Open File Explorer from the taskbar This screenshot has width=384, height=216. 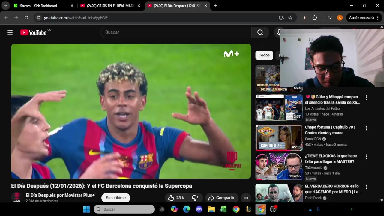pos(211,209)
